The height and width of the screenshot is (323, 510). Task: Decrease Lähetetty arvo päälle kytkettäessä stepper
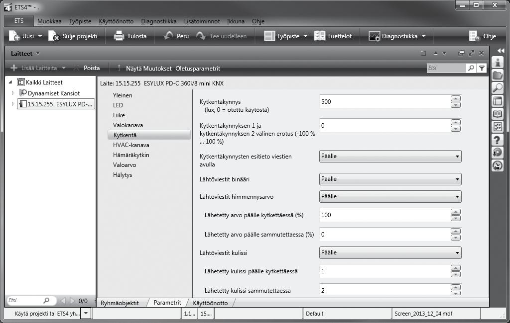click(x=456, y=218)
